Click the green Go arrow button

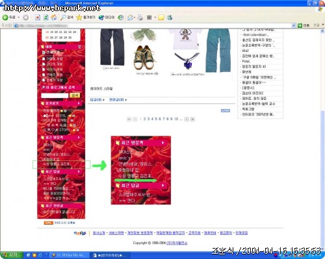coord(304,25)
